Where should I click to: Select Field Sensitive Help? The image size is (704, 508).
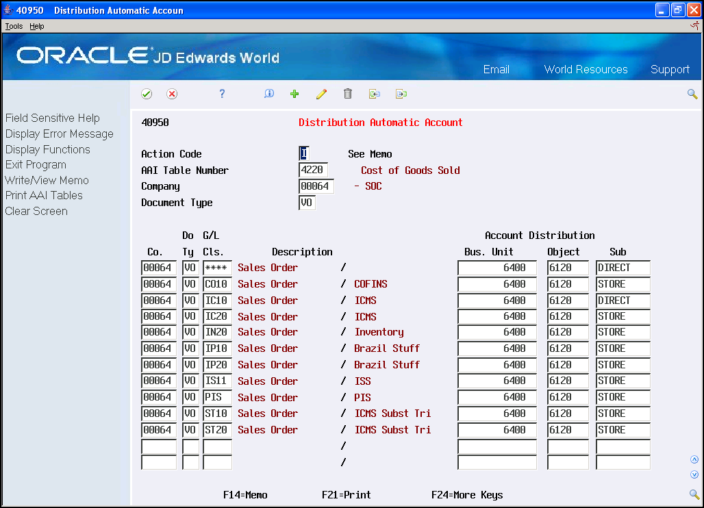tap(53, 118)
